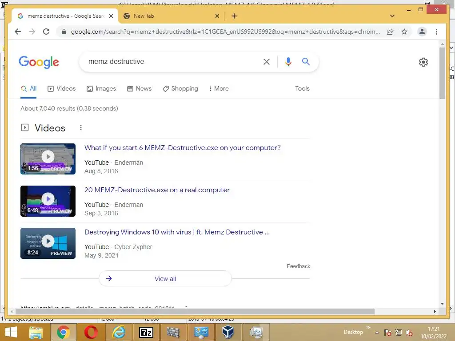Launch Opera from the taskbar
Viewport: 455px width, 341px height.
pyautogui.click(x=91, y=332)
